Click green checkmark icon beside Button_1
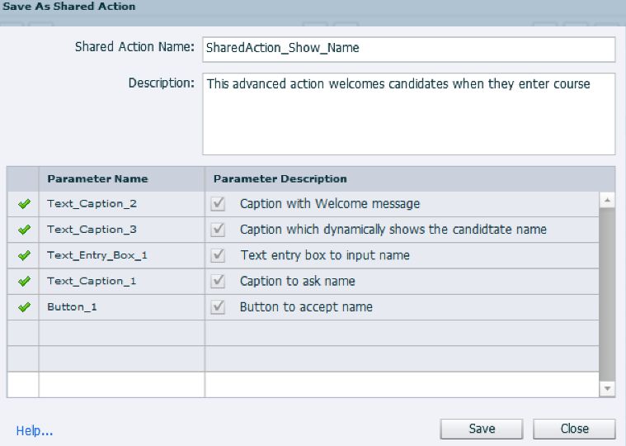 pos(24,306)
